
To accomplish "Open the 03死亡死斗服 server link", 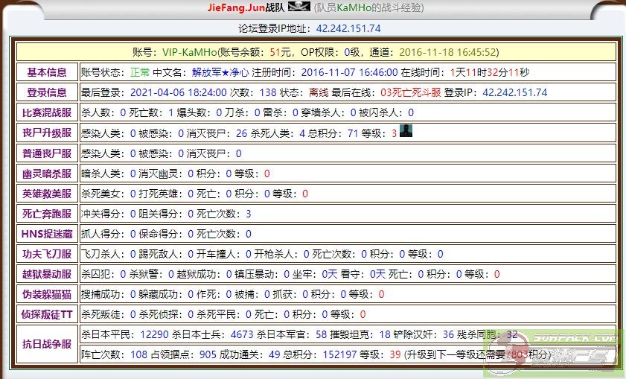I will [410, 93].
